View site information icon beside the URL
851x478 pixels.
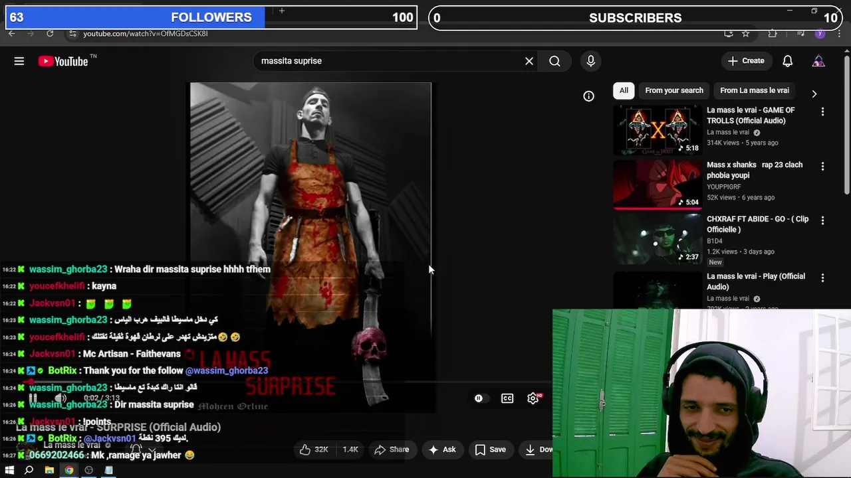[72, 33]
